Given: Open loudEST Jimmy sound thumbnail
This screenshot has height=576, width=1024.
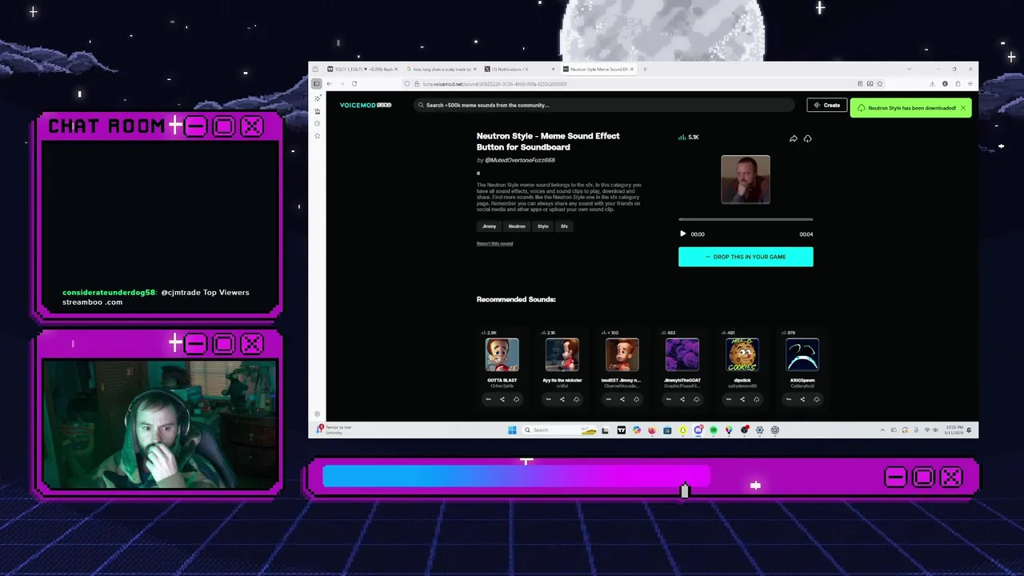Looking at the screenshot, I should [622, 354].
